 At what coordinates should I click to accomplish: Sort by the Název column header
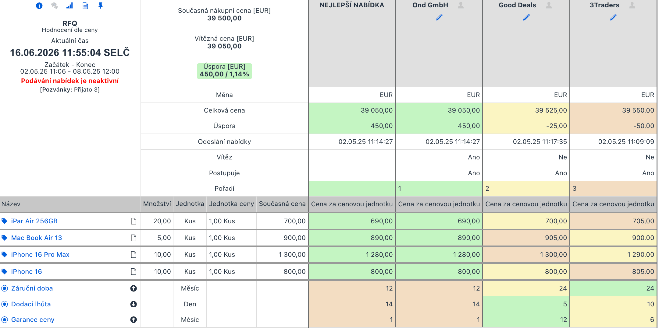[11, 204]
